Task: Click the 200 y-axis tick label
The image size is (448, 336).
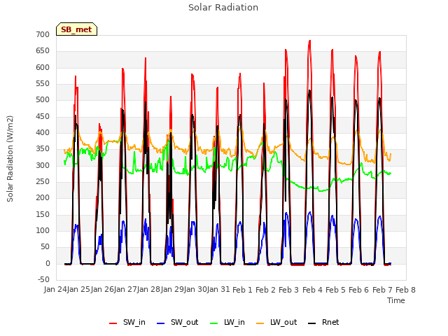Action: click(x=43, y=197)
